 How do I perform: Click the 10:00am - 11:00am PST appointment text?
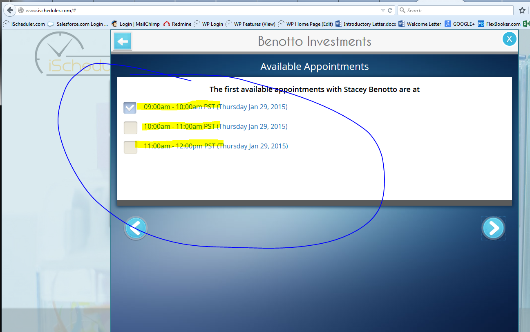(x=215, y=126)
